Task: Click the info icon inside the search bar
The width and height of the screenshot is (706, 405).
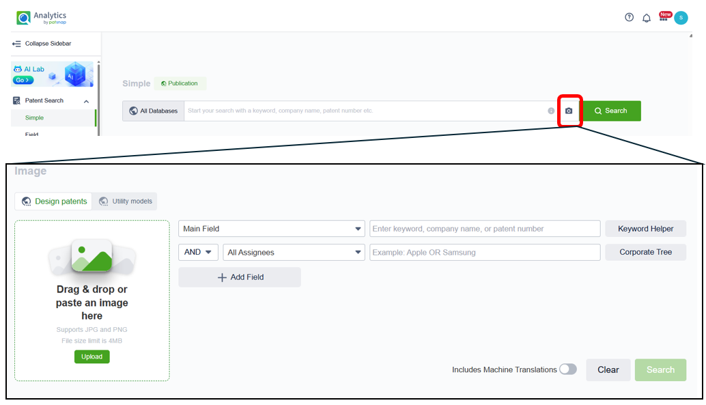Action: coord(552,111)
